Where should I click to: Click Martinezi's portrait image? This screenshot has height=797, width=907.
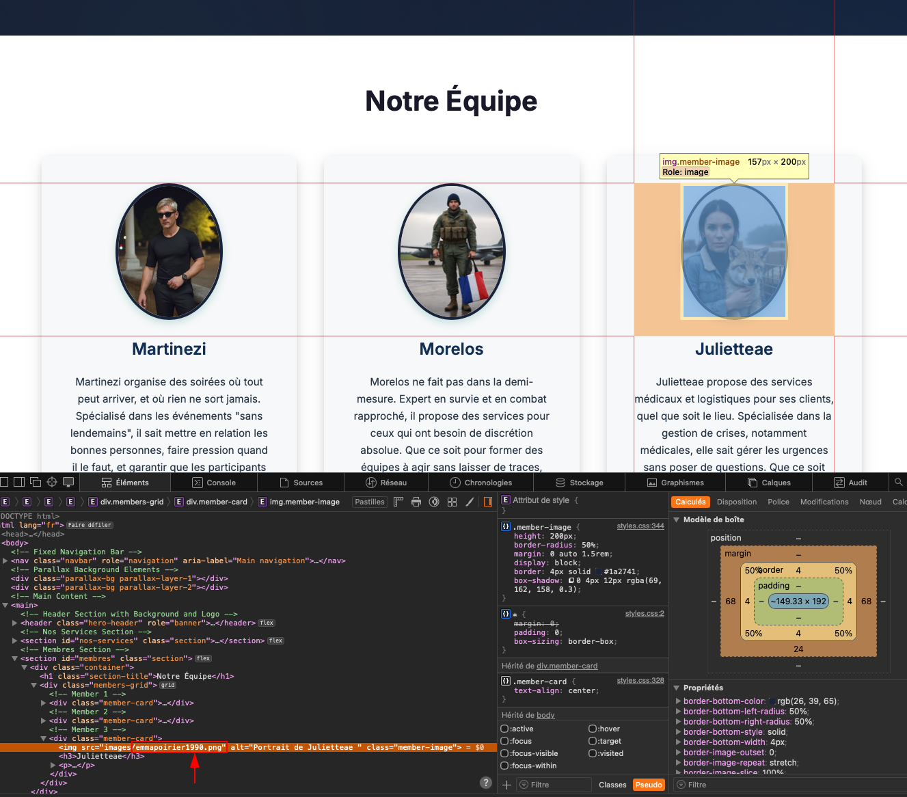tap(169, 252)
